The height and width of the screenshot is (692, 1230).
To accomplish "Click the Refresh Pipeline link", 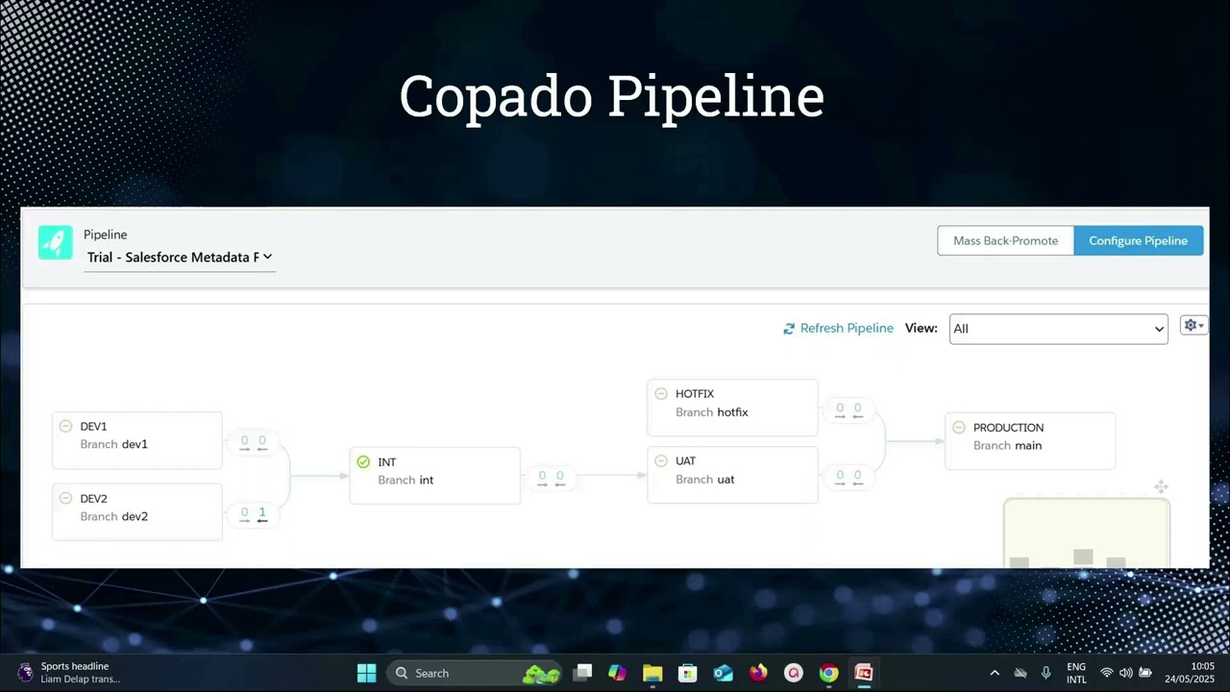I will pyautogui.click(x=838, y=328).
